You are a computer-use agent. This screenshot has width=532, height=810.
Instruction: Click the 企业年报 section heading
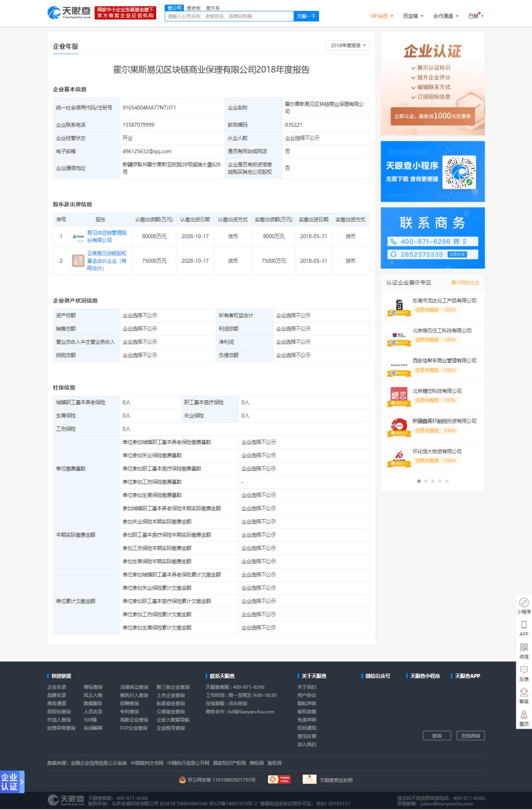click(66, 46)
